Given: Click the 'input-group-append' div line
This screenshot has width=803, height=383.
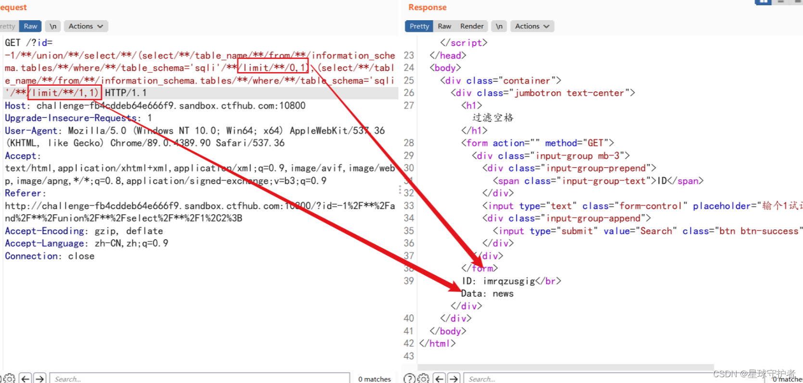Looking at the screenshot, I should [x=566, y=218].
